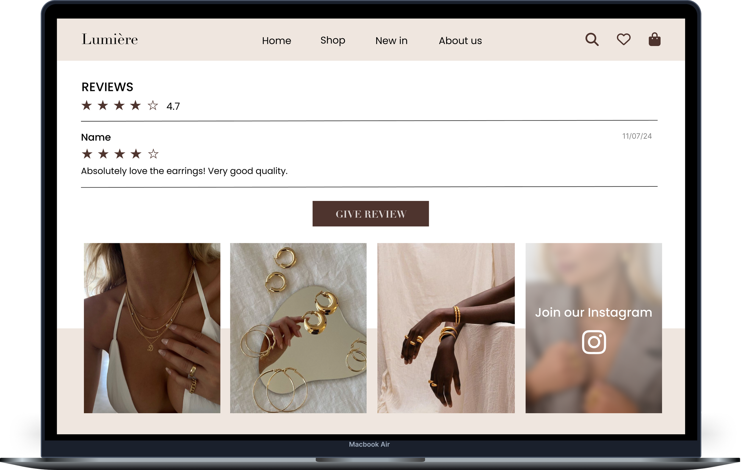744x470 pixels.
Task: Open the search magnifier icon
Action: click(592, 40)
